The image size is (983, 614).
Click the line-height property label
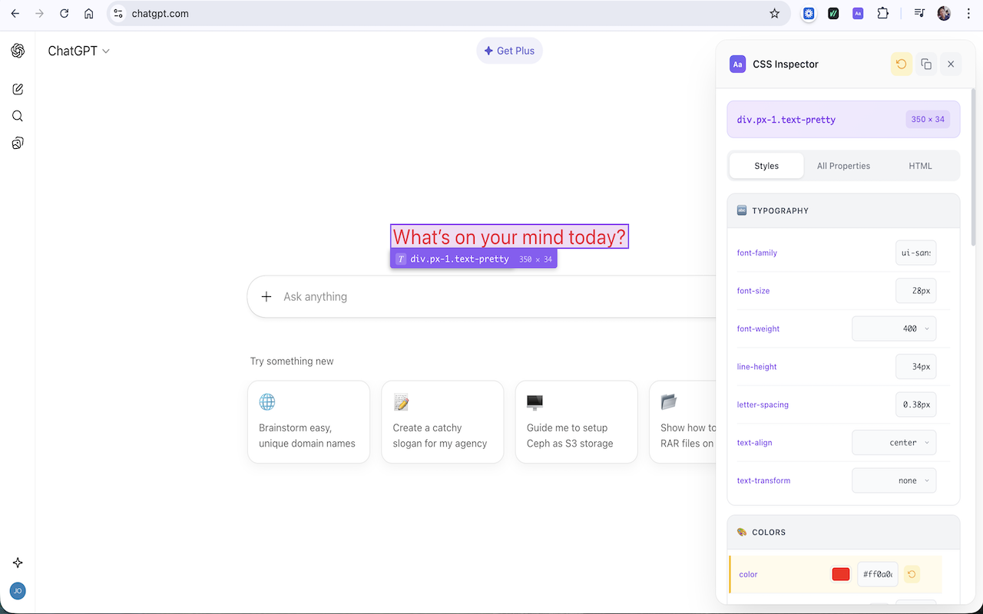pos(757,367)
